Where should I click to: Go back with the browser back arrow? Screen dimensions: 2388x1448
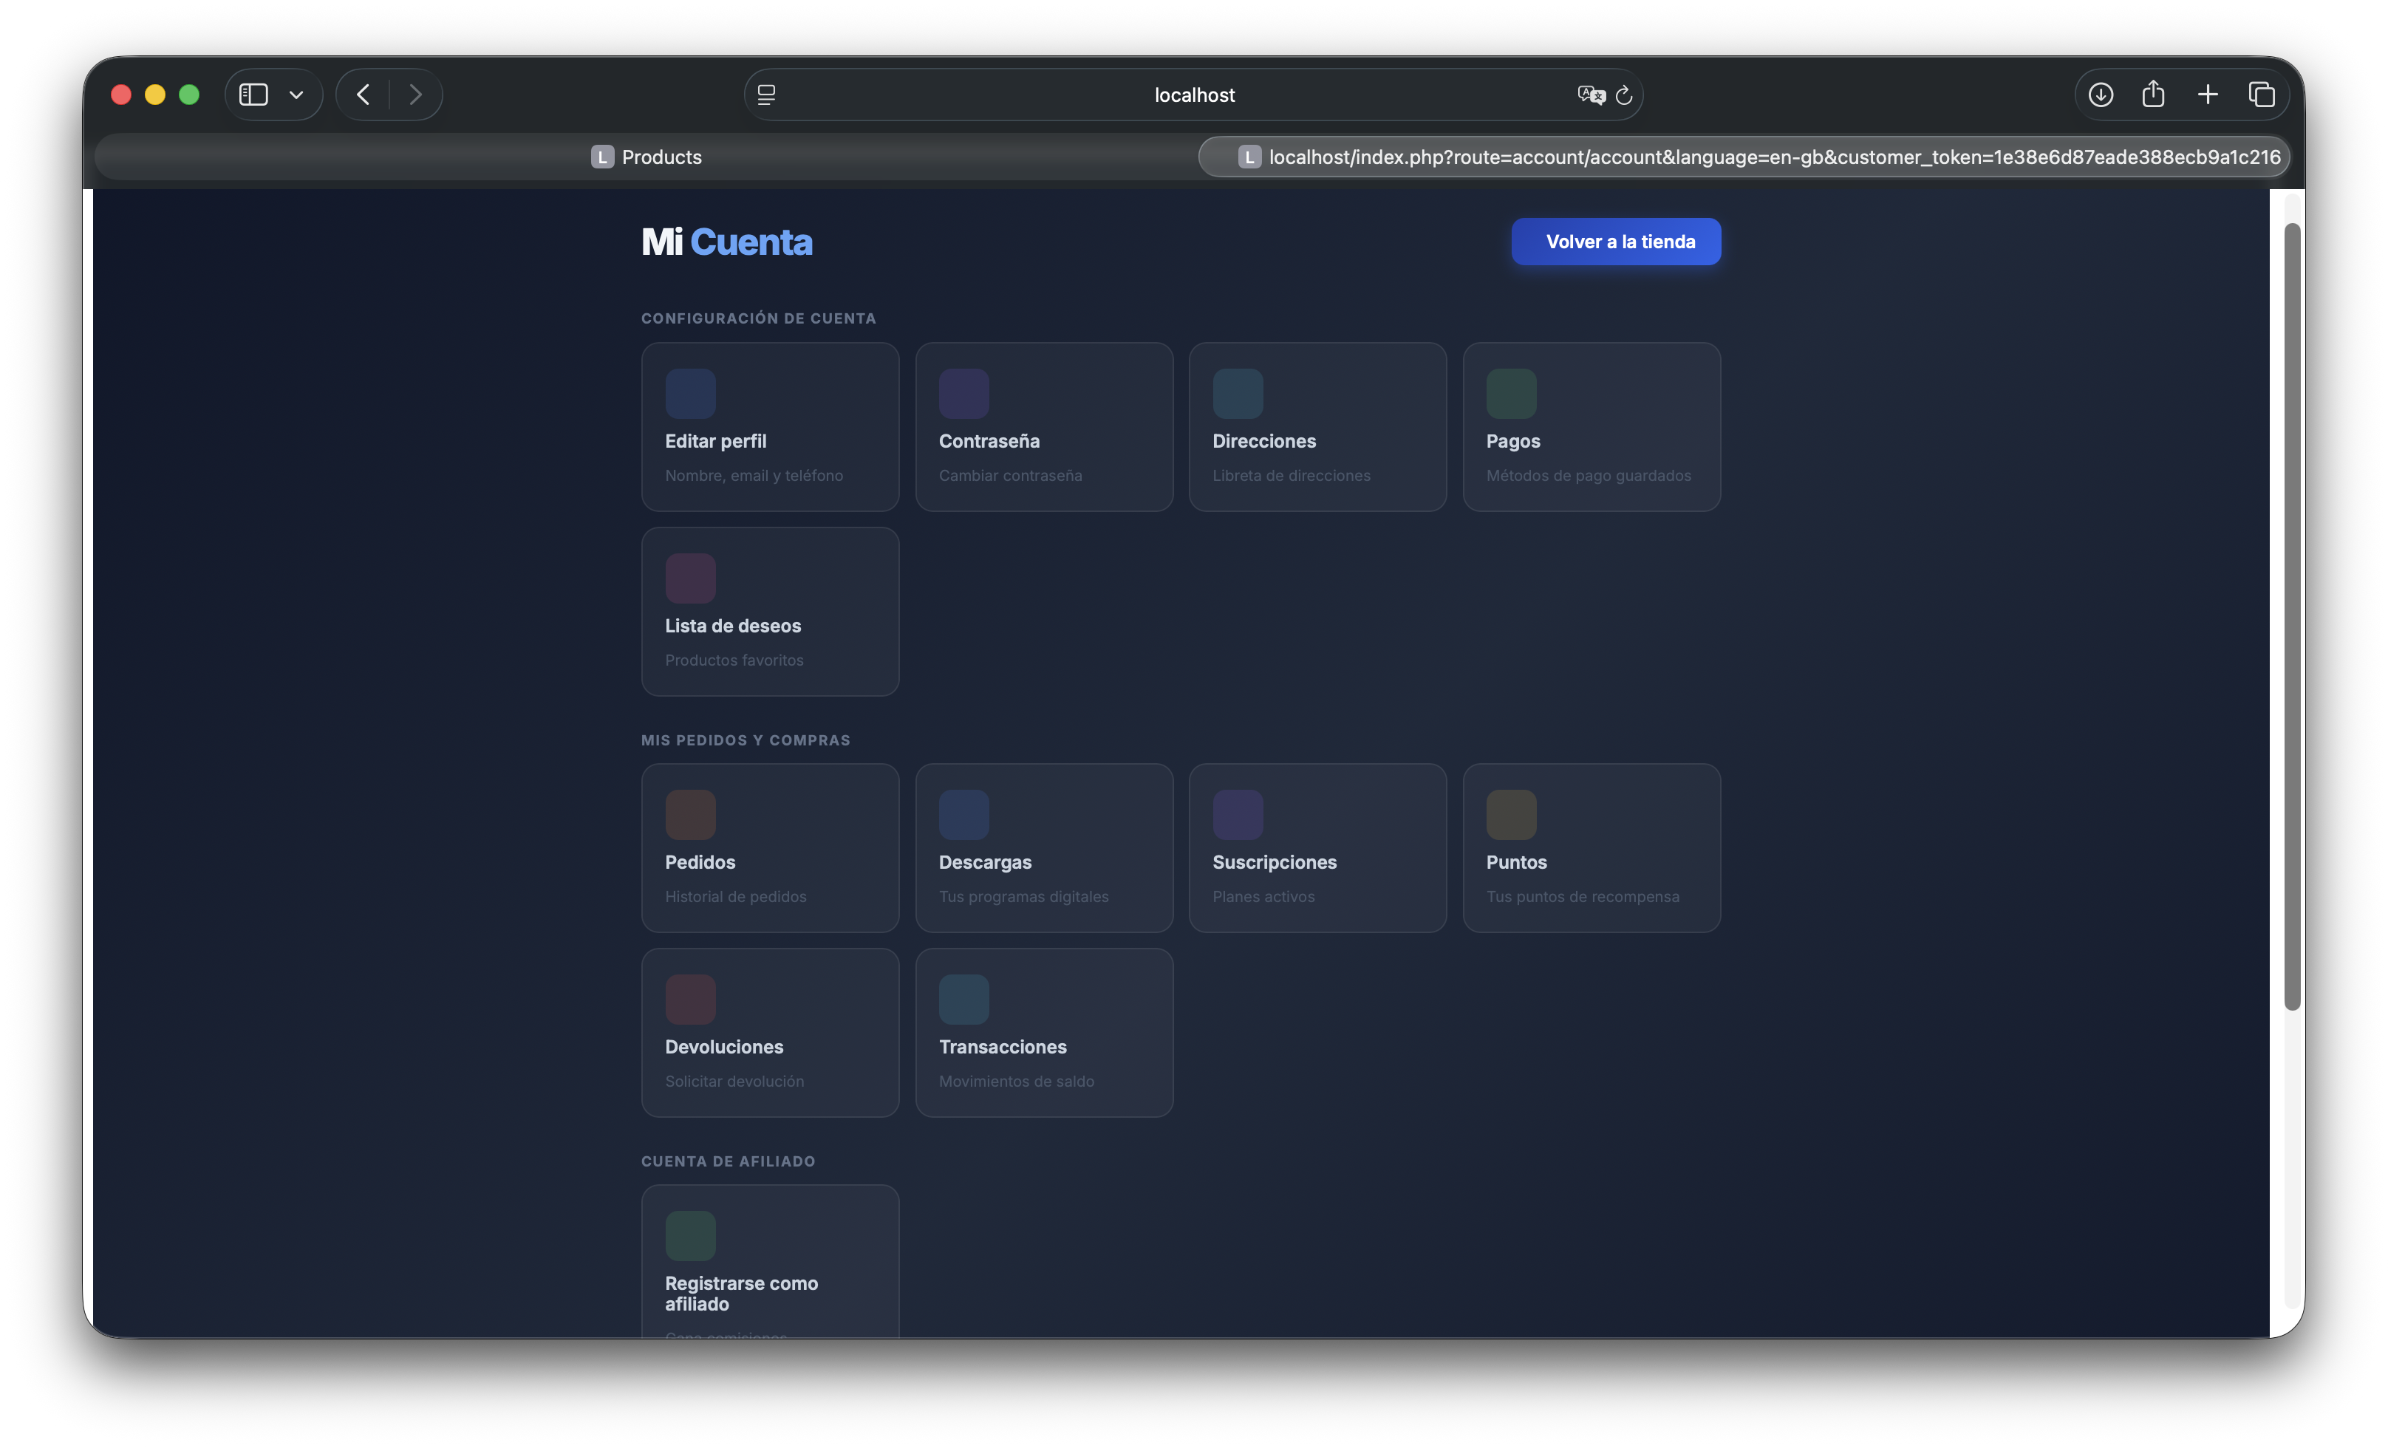[x=364, y=94]
